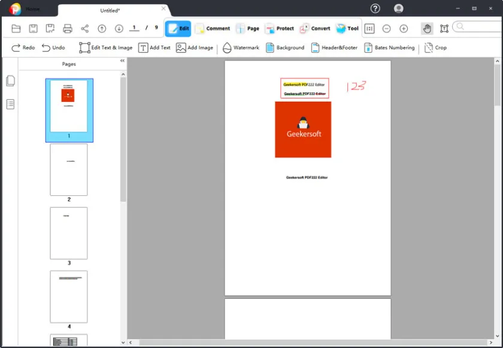
Task: Click the Add Text button
Action: [154, 48]
